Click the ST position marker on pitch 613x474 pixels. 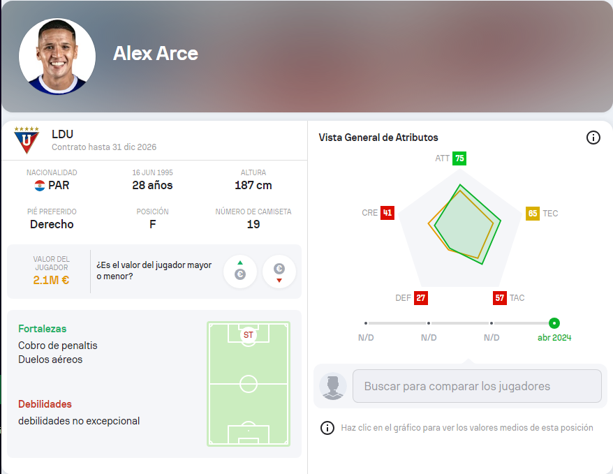point(248,335)
